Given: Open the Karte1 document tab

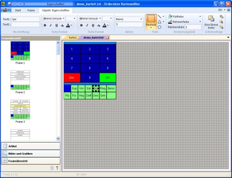Looking at the screenshot, I should click(72, 38).
